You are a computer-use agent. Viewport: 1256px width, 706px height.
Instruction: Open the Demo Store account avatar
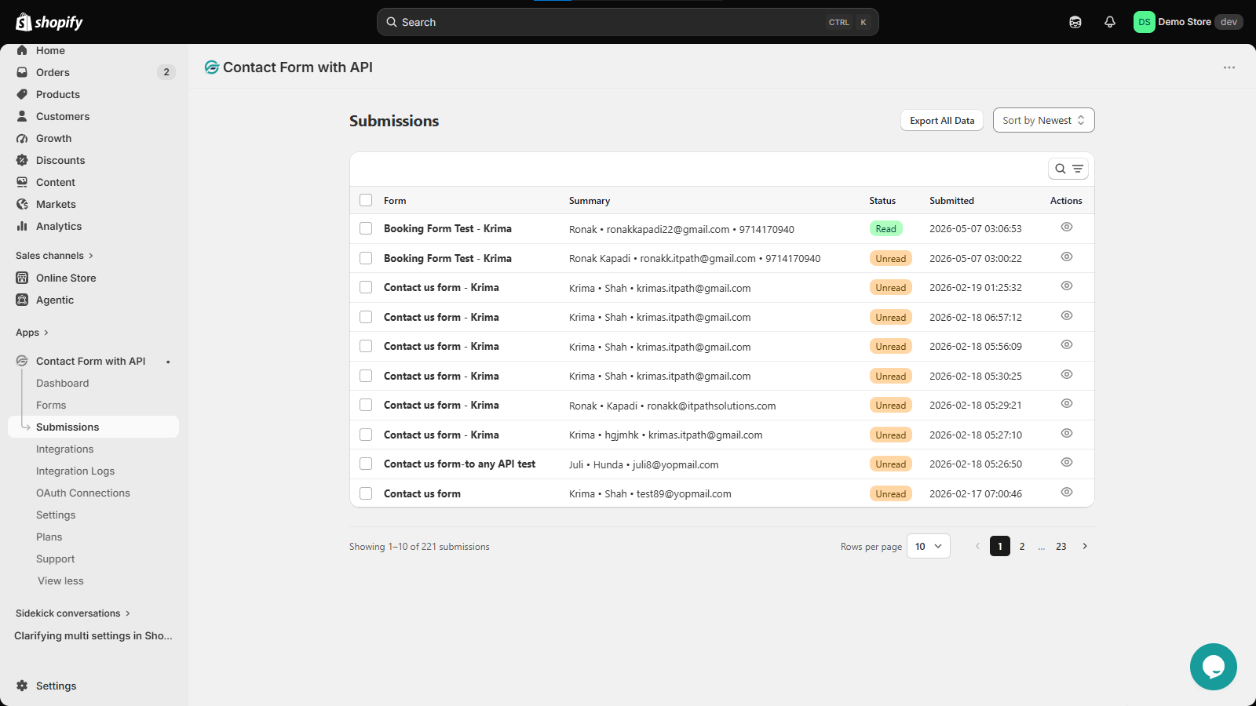pos(1144,22)
